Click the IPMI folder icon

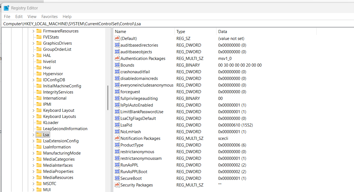tap(39, 104)
